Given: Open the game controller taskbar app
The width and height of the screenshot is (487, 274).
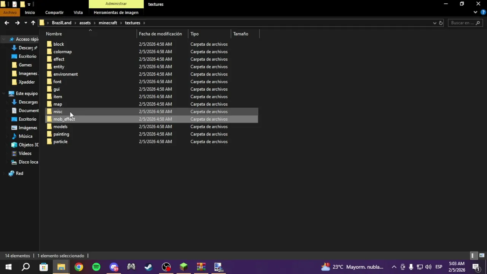Looking at the screenshot, I should pos(131,267).
